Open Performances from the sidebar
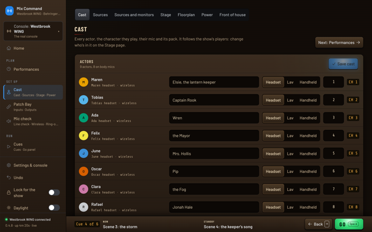372x232 pixels. (x=33, y=70)
